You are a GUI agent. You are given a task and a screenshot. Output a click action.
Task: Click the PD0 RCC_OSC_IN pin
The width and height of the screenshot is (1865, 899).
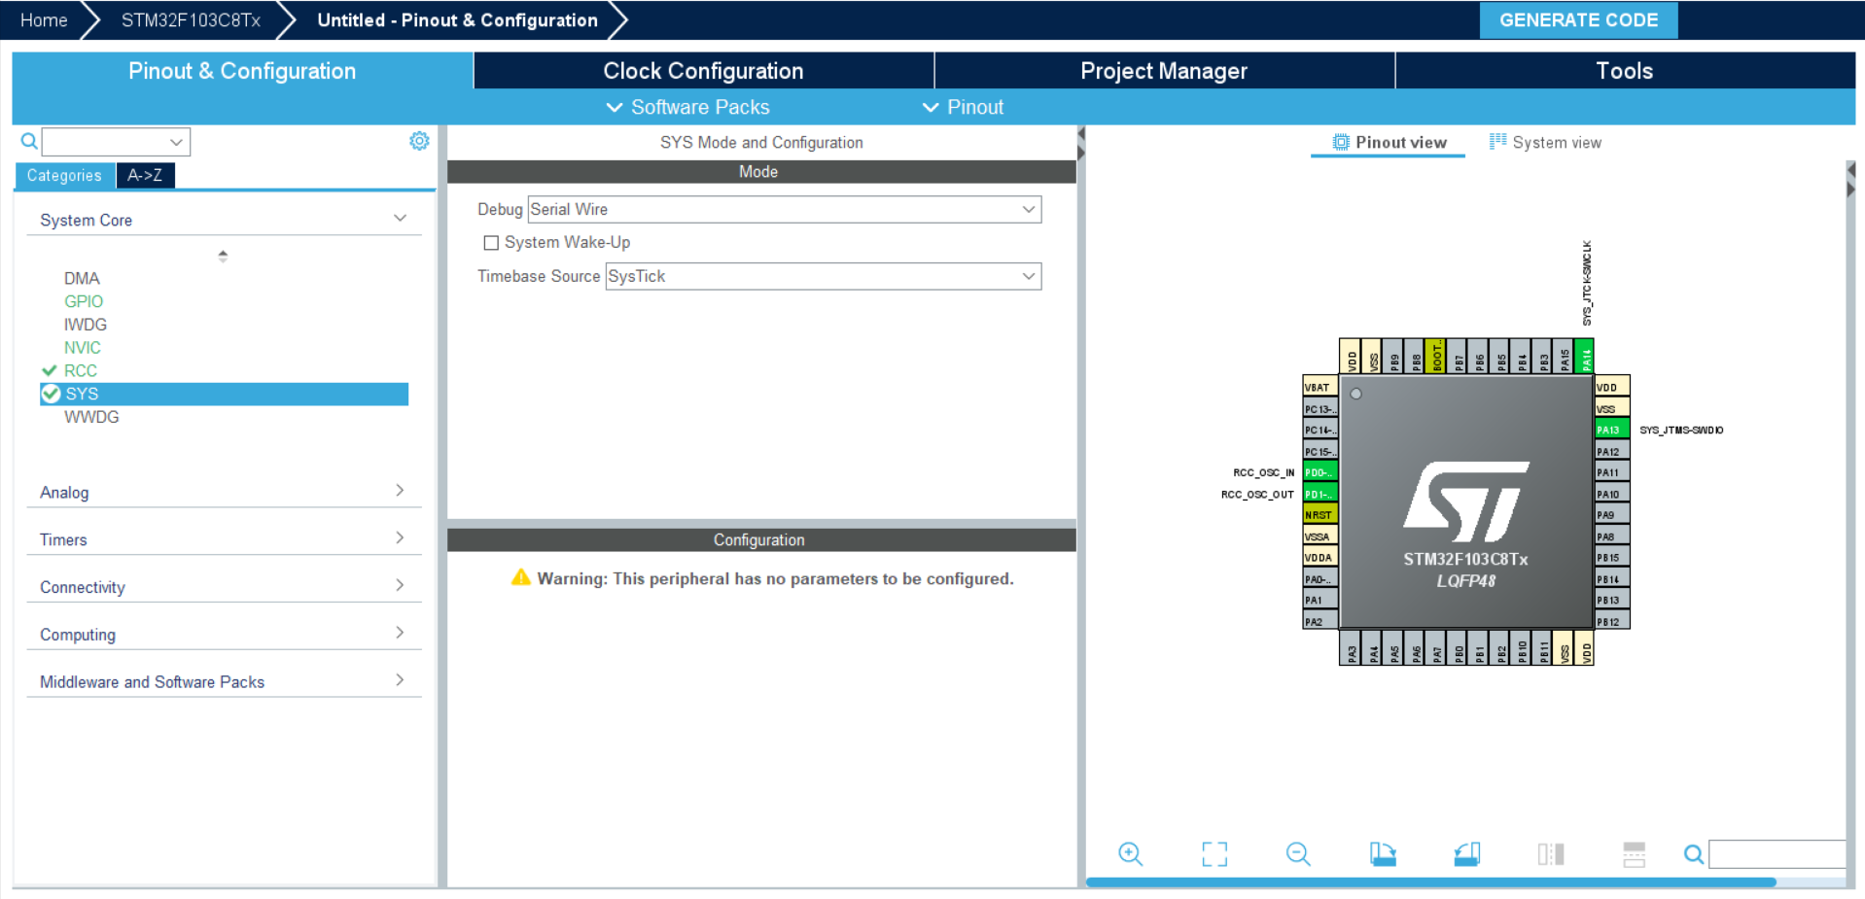(x=1320, y=472)
